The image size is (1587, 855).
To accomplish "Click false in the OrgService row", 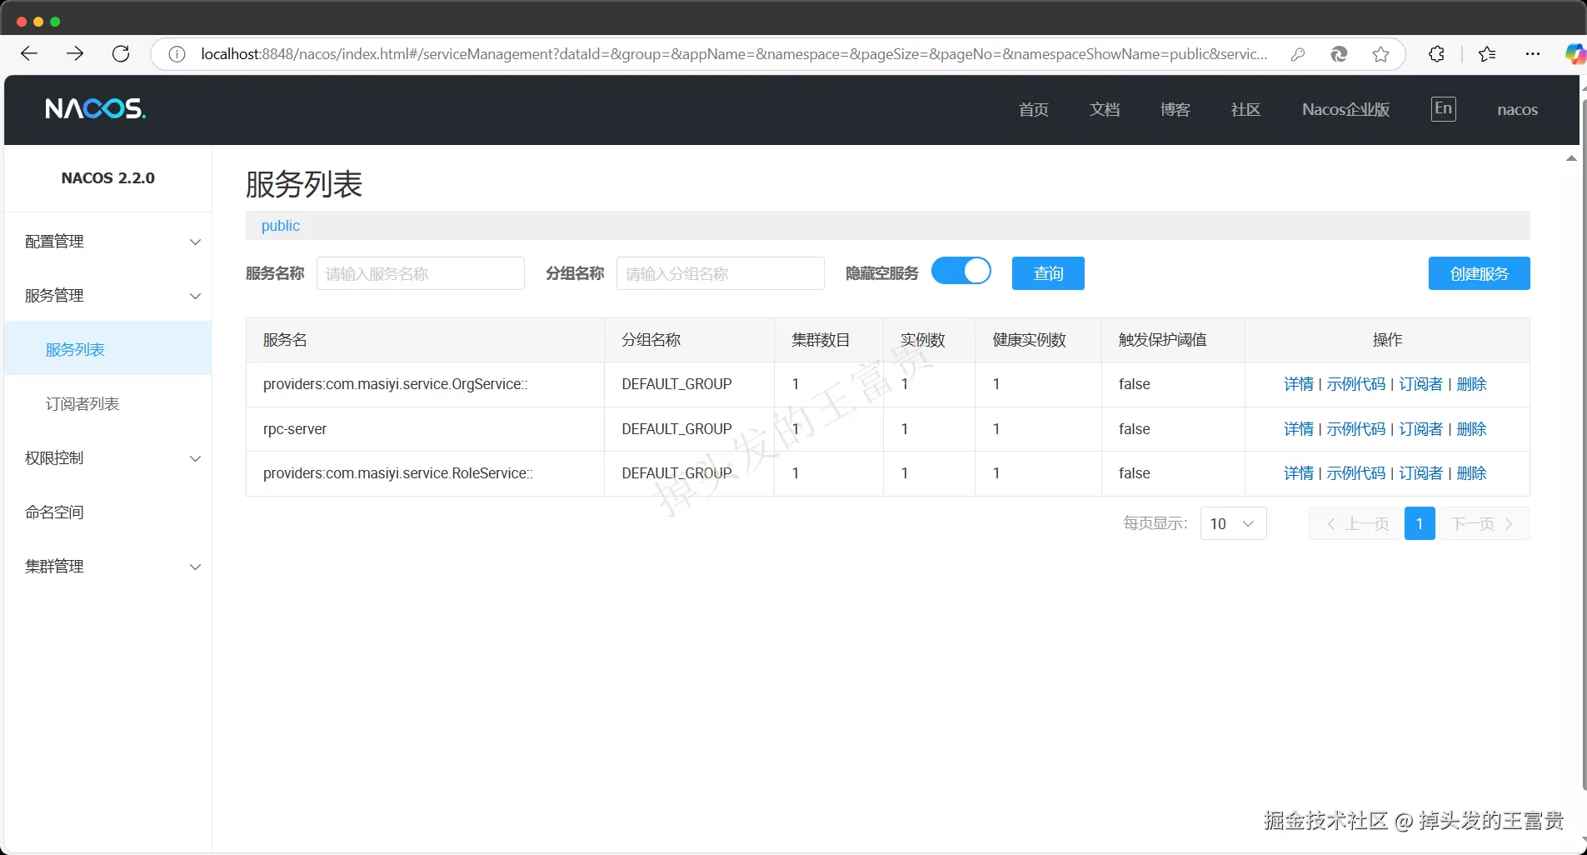I will click(x=1135, y=384).
